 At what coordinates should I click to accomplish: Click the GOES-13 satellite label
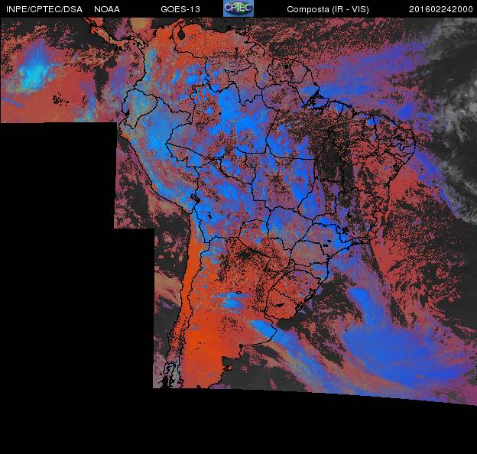coord(180,9)
